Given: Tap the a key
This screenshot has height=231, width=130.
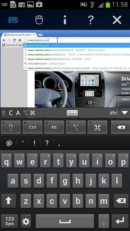Looking at the screenshot, I should (x=13, y=181).
